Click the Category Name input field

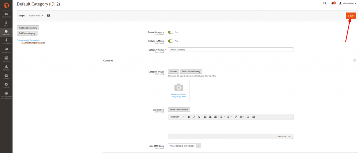[x=230, y=50]
